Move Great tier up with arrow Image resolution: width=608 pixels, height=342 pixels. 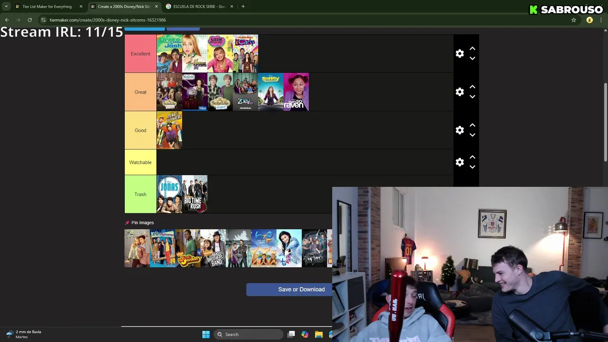pos(472,87)
